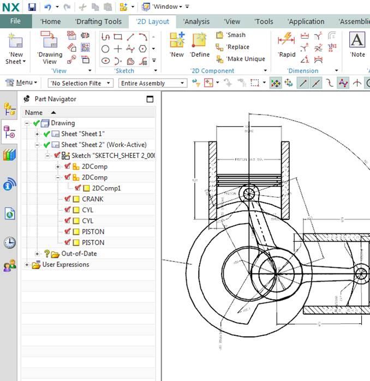Expand the Sheet "Sheet 1" tree node
The image size is (370, 381).
[x=37, y=134]
